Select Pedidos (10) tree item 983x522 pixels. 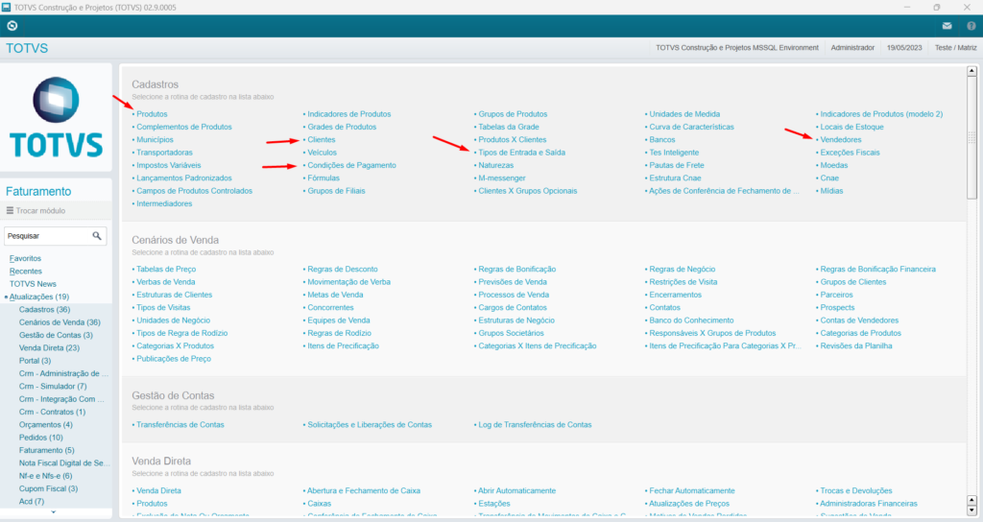pyautogui.click(x=40, y=438)
